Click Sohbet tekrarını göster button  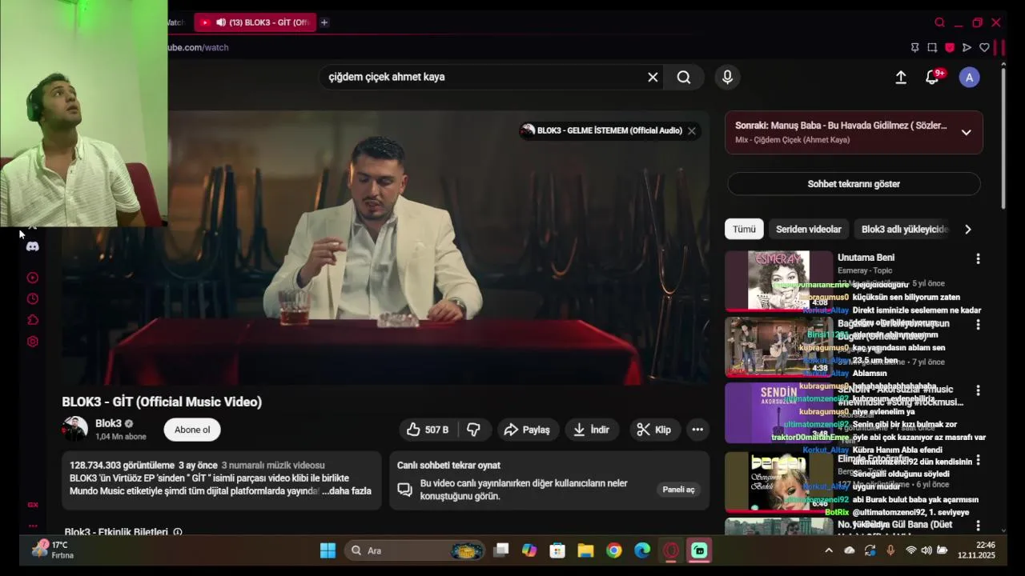854,184
